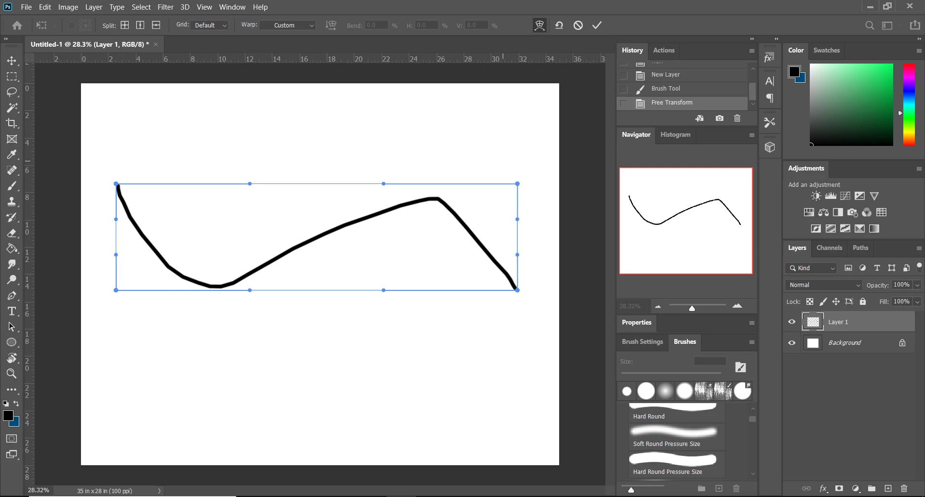Image resolution: width=925 pixels, height=497 pixels.
Task: Open the layer blend mode Normal dropdown
Action: click(823, 285)
